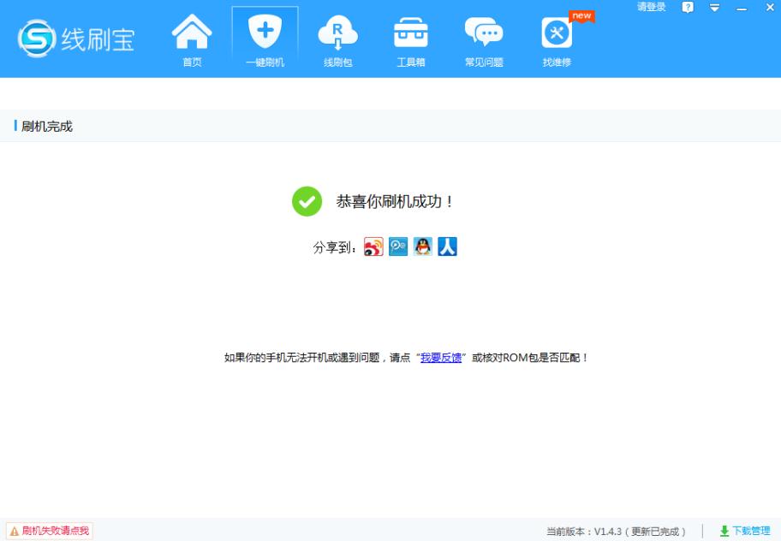The width and height of the screenshot is (781, 541).
Task: Share to Renren
Action: (x=446, y=247)
